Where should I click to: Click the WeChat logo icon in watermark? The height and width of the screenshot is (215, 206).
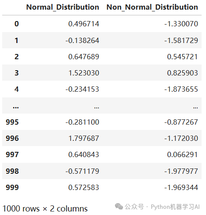pos(119,207)
